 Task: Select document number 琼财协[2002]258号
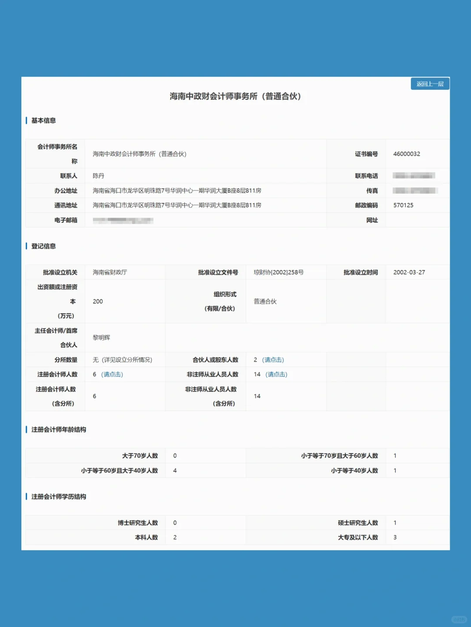(x=279, y=272)
